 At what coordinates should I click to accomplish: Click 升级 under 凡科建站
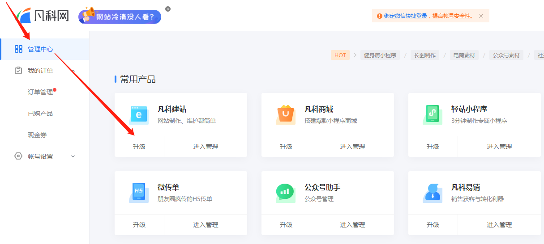(139, 147)
